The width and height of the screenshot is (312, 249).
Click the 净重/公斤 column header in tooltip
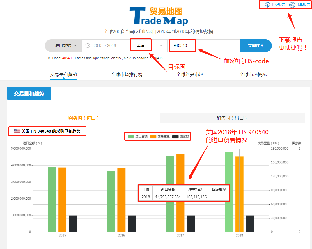coord(196,189)
